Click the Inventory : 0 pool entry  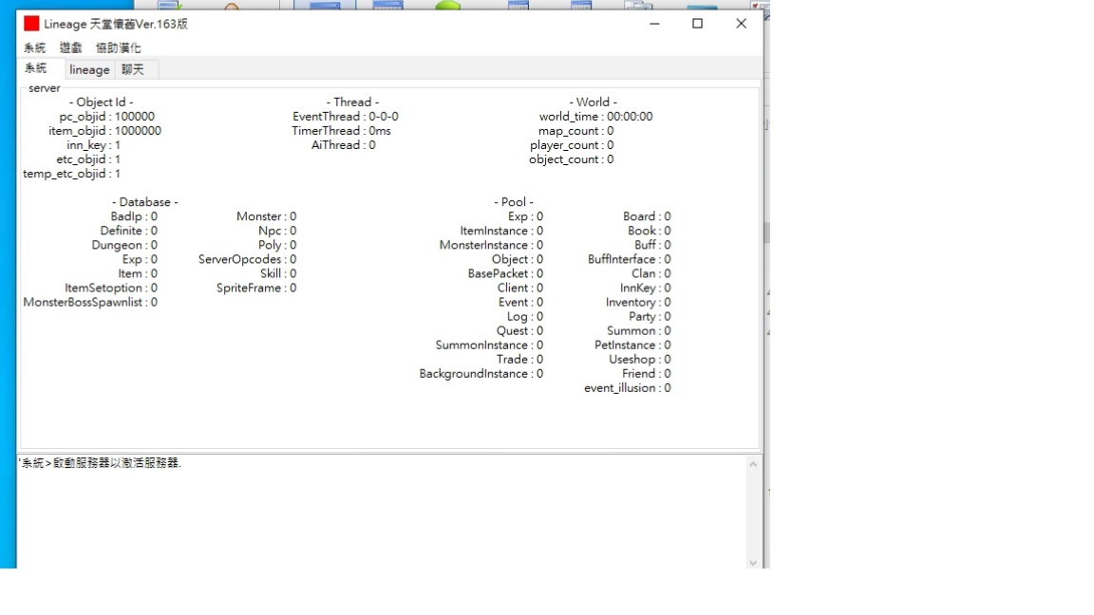point(638,303)
